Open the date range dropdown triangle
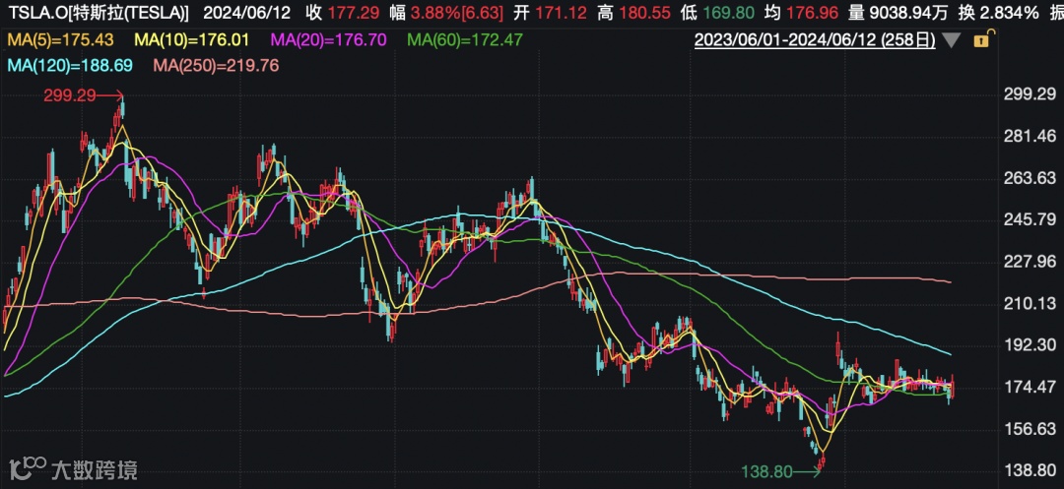The image size is (1064, 489). pyautogui.click(x=952, y=40)
